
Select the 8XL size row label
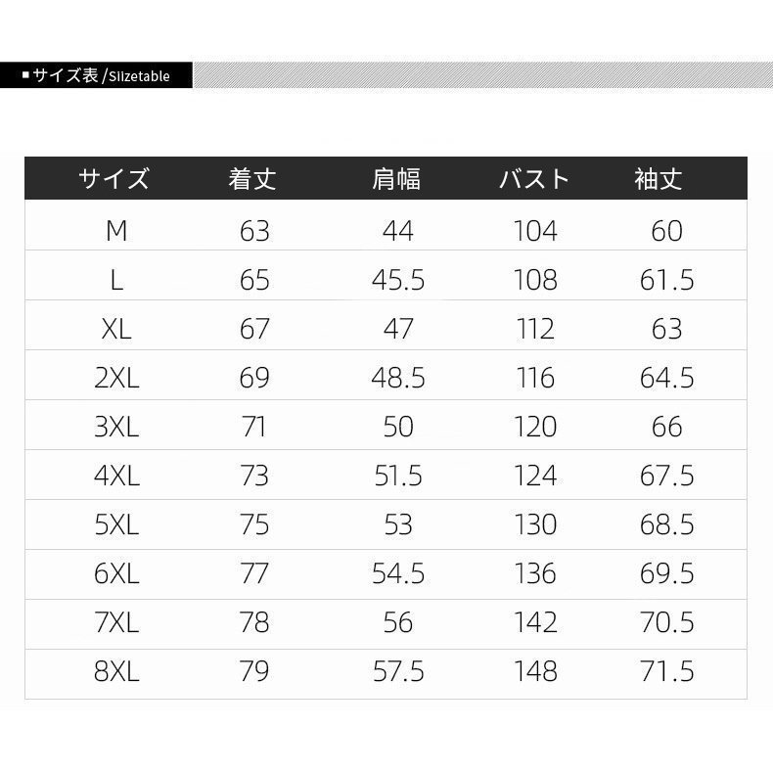click(x=116, y=671)
